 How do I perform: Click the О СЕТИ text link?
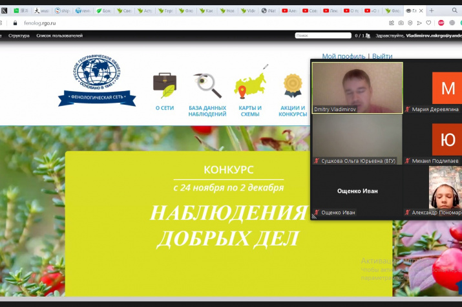(x=165, y=108)
